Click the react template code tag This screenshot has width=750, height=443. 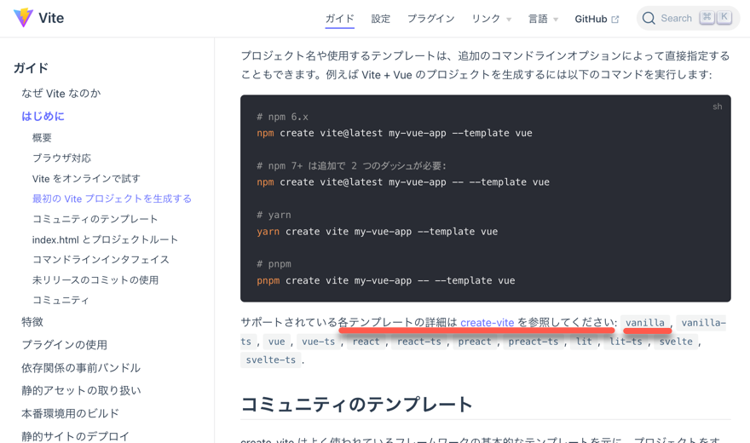pos(366,342)
